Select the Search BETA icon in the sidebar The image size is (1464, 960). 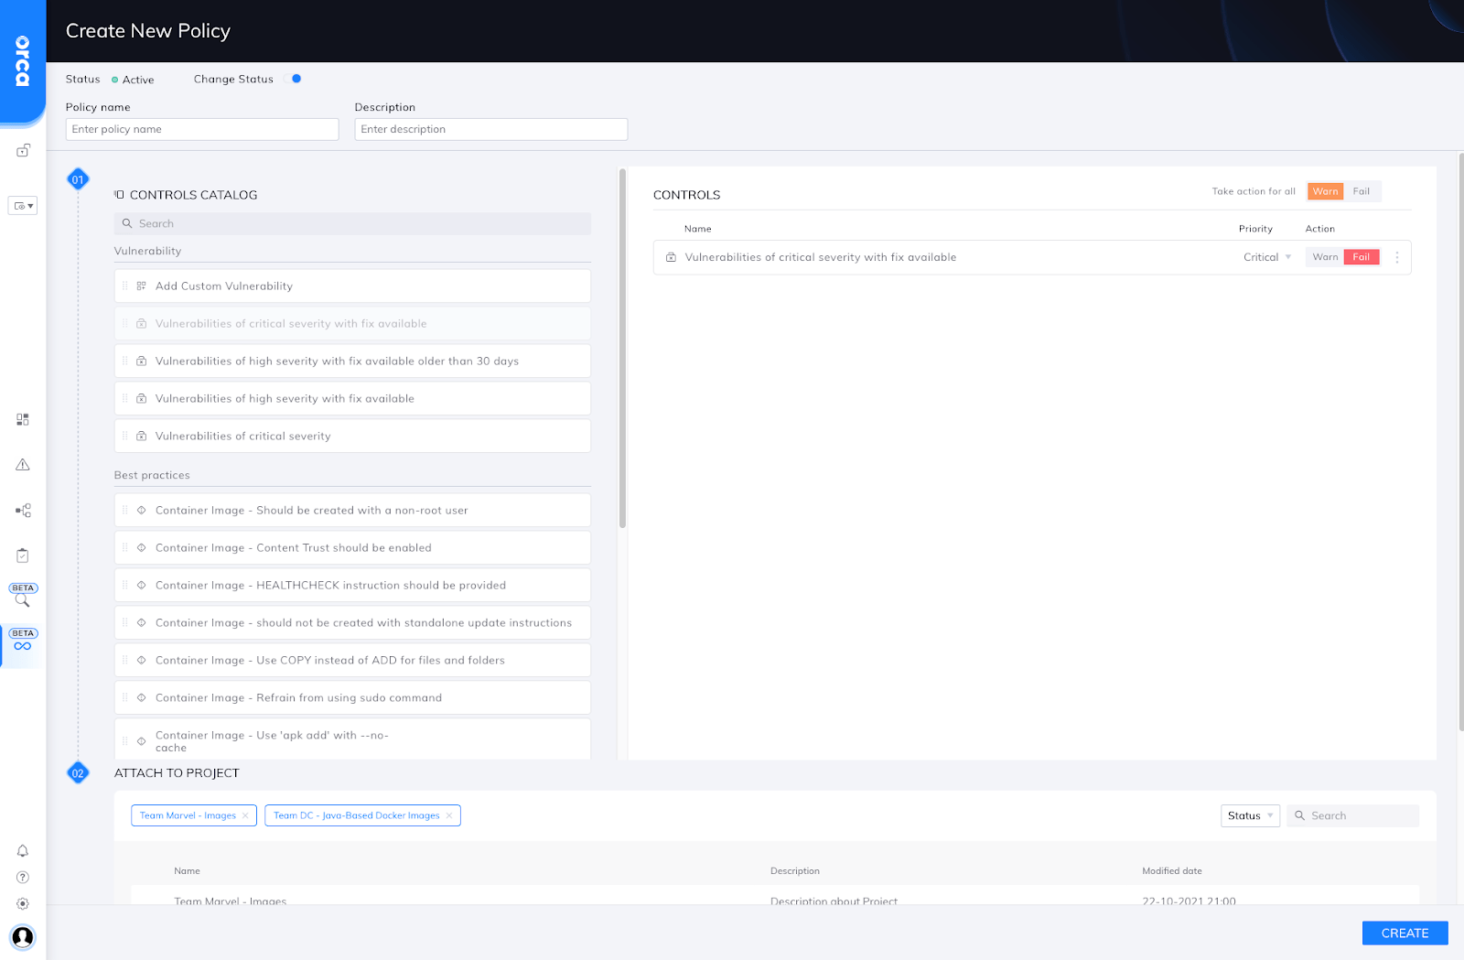[x=22, y=599]
